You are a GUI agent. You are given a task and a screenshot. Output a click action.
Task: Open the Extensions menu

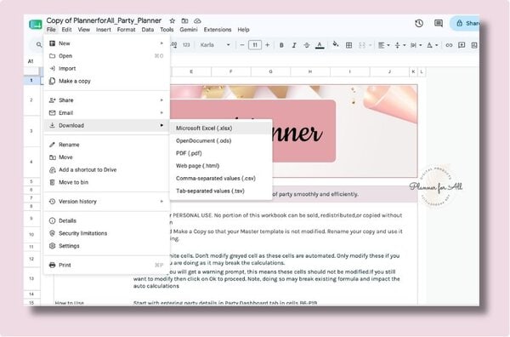click(218, 30)
